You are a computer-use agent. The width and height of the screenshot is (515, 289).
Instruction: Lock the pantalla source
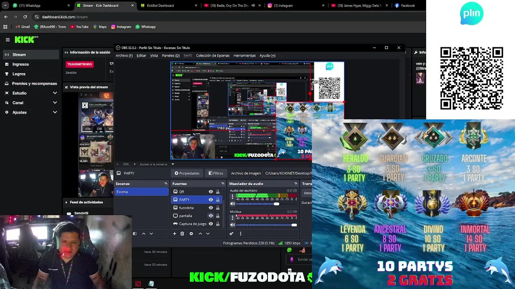[x=218, y=216]
